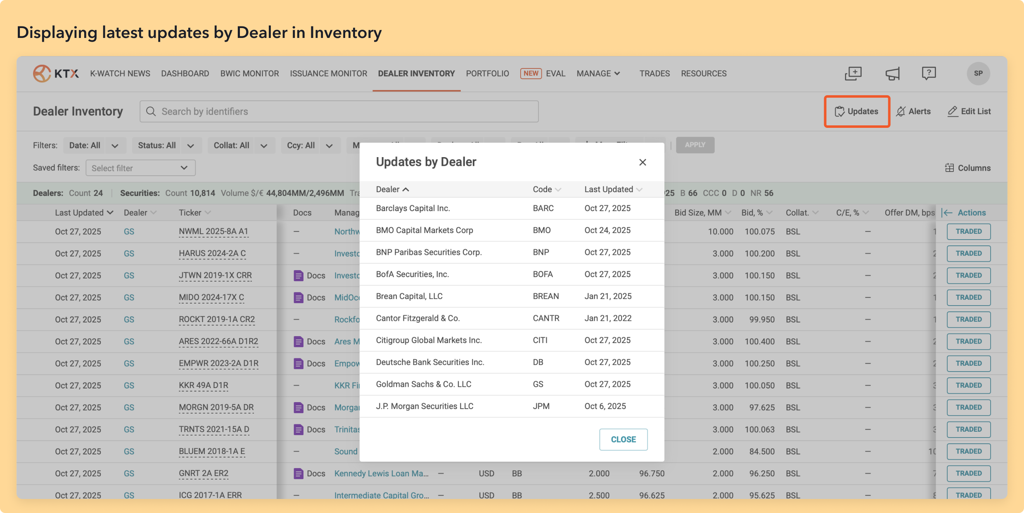Switch to the BWIC Monitor tab

coord(249,73)
